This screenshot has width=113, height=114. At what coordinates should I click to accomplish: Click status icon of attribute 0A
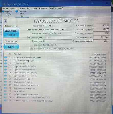click(5, 85)
